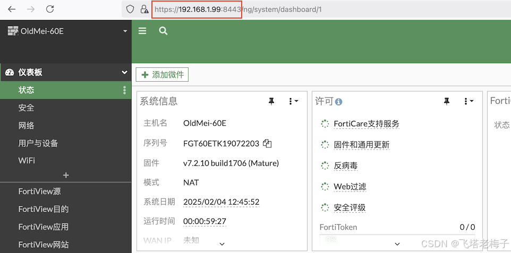The image size is (511, 253).
Task: Click the dashboard gauge icon
Action: point(10,72)
